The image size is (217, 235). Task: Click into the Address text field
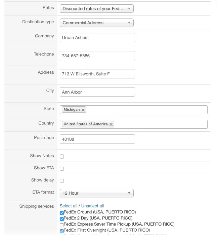point(97,74)
